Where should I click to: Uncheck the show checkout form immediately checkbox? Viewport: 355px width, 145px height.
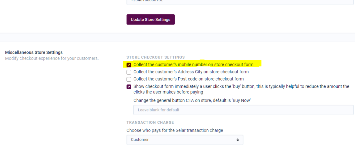(x=129, y=87)
